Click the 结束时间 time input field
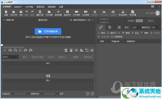The height and width of the screenshot is (99, 162). tap(49, 94)
